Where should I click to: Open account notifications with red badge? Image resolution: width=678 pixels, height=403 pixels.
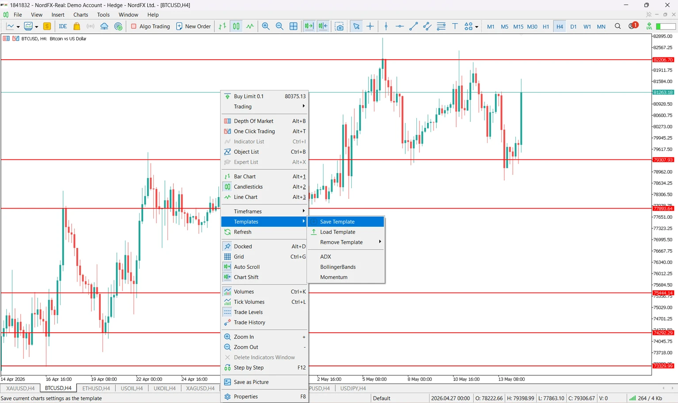click(633, 26)
